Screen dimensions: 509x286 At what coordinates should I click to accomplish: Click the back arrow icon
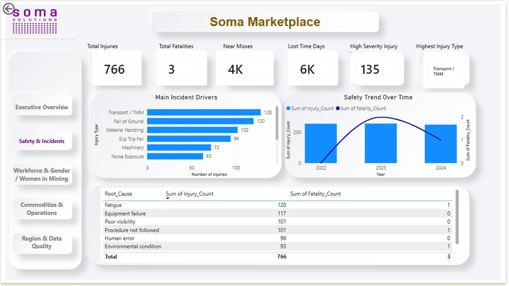pyautogui.click(x=8, y=9)
